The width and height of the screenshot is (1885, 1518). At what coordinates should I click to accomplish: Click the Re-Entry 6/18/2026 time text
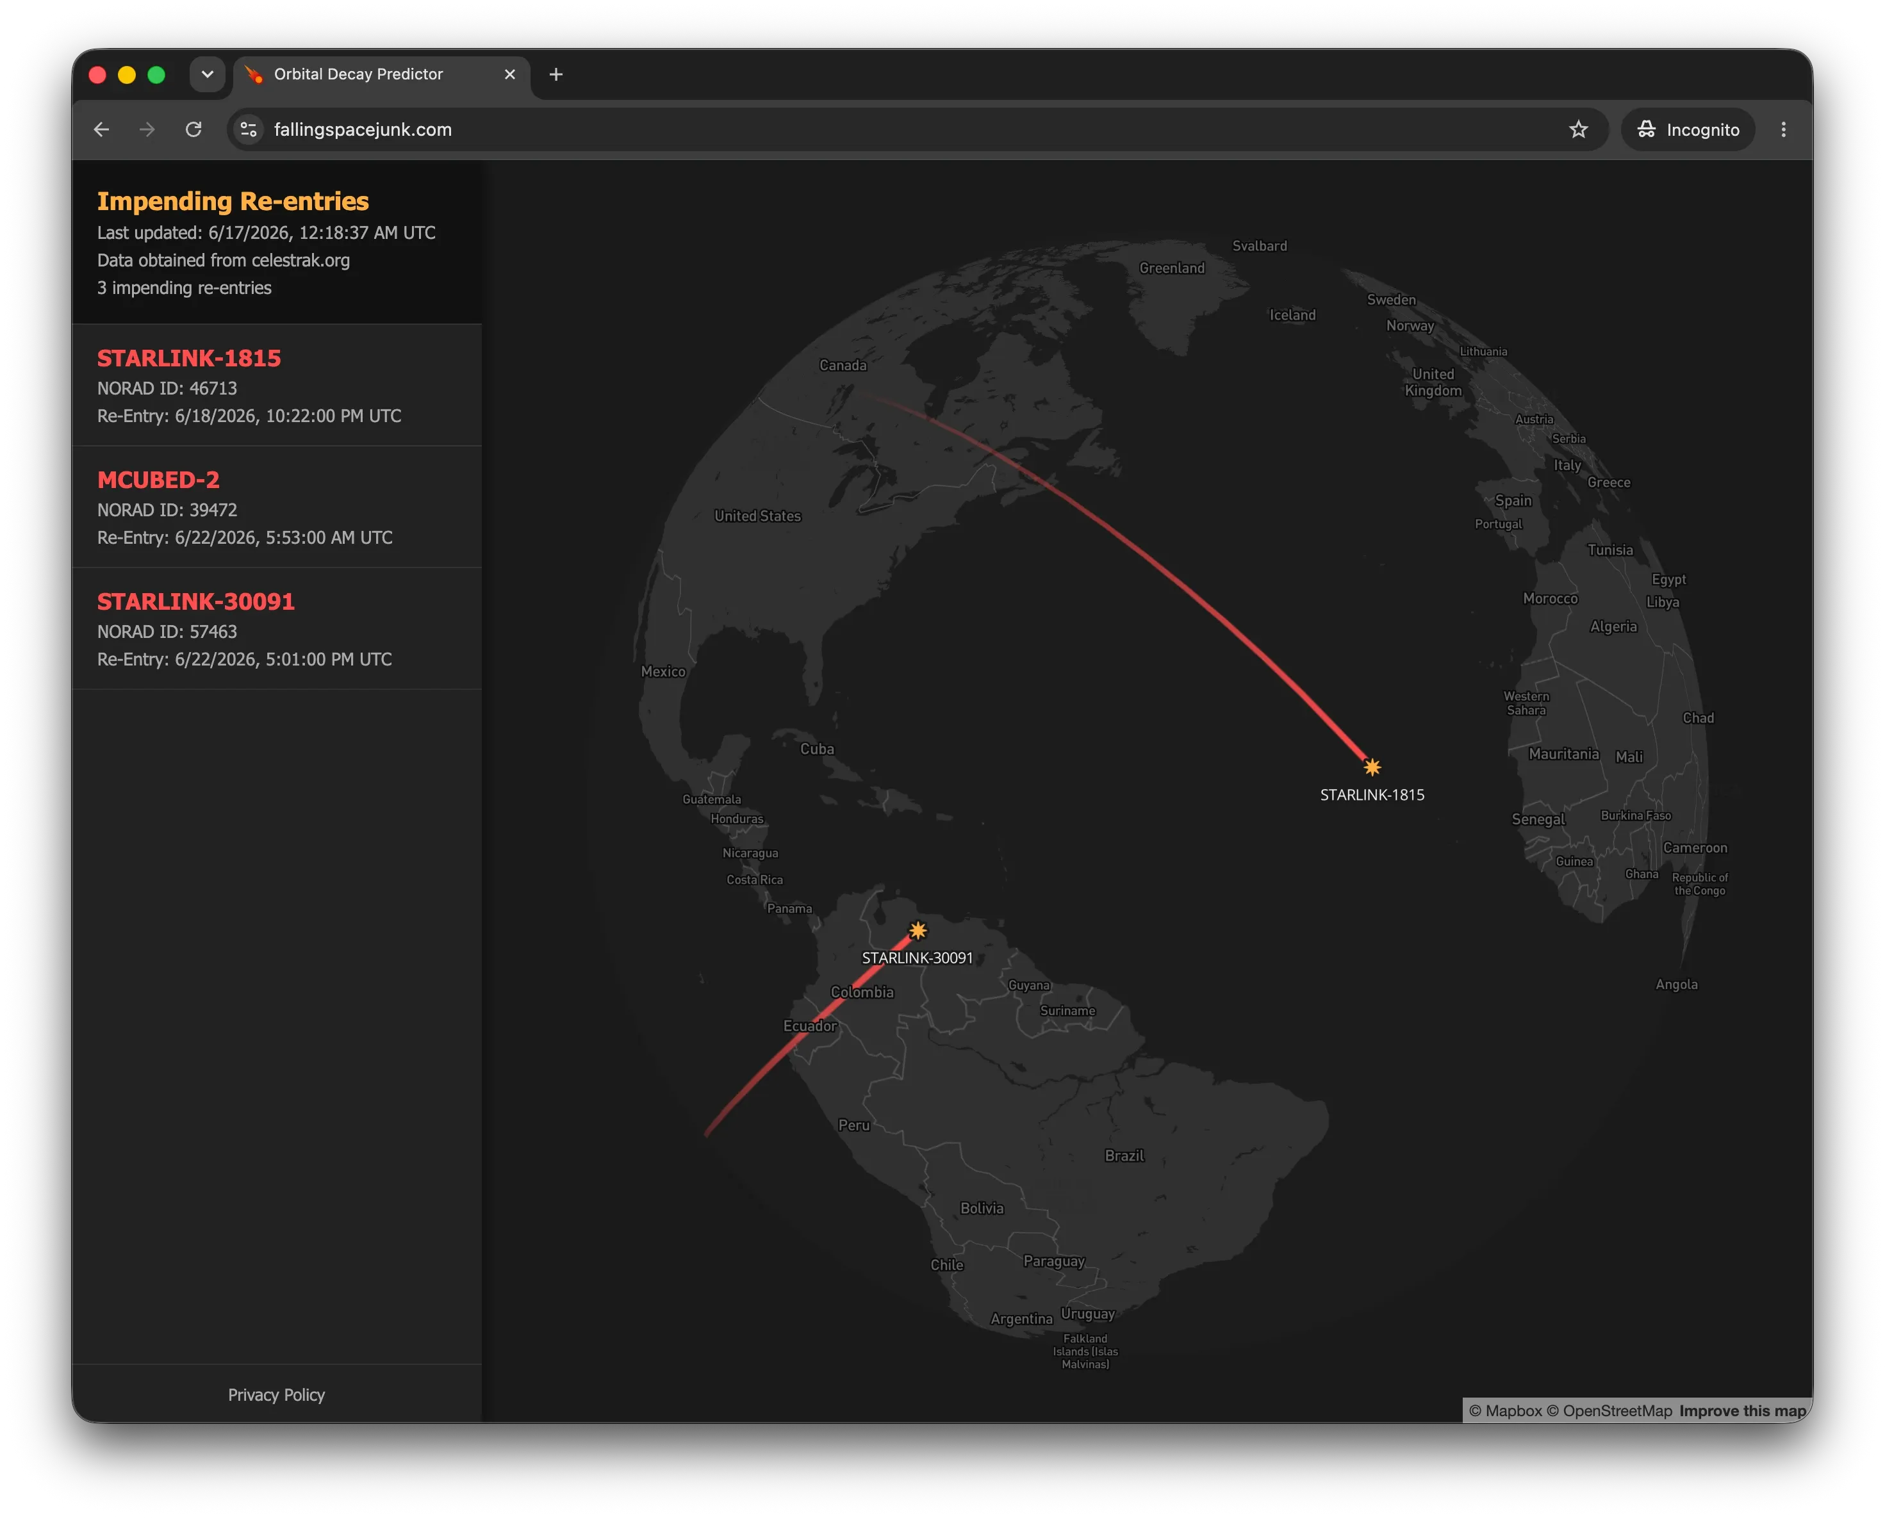point(249,416)
